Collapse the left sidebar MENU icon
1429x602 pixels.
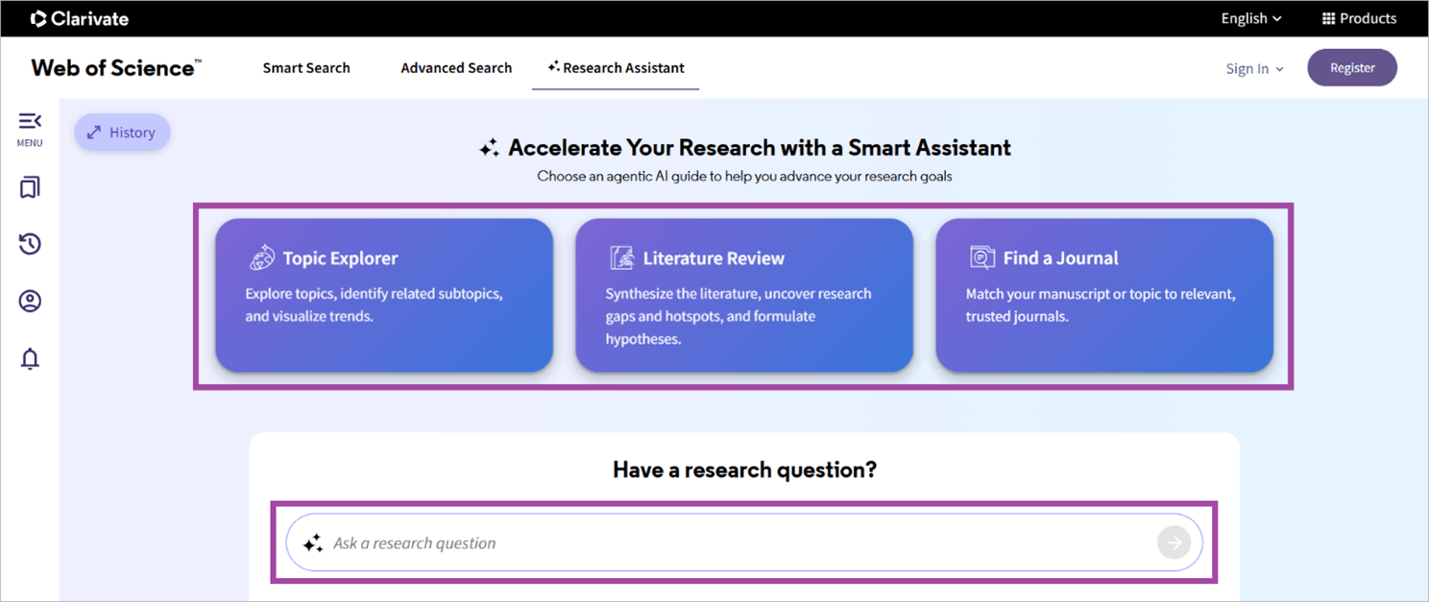[30, 122]
